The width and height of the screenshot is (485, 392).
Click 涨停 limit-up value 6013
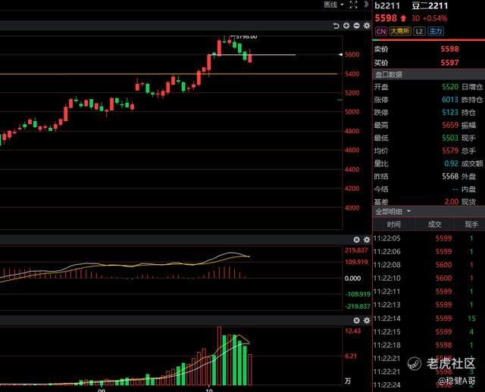point(449,100)
